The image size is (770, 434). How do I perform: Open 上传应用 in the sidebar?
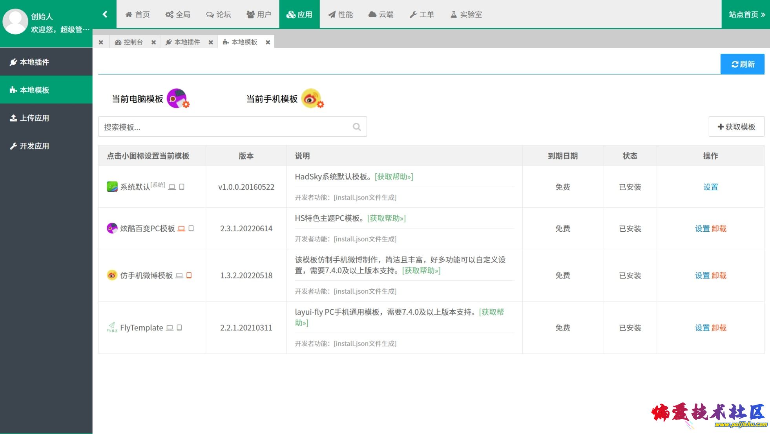pyautogui.click(x=34, y=118)
